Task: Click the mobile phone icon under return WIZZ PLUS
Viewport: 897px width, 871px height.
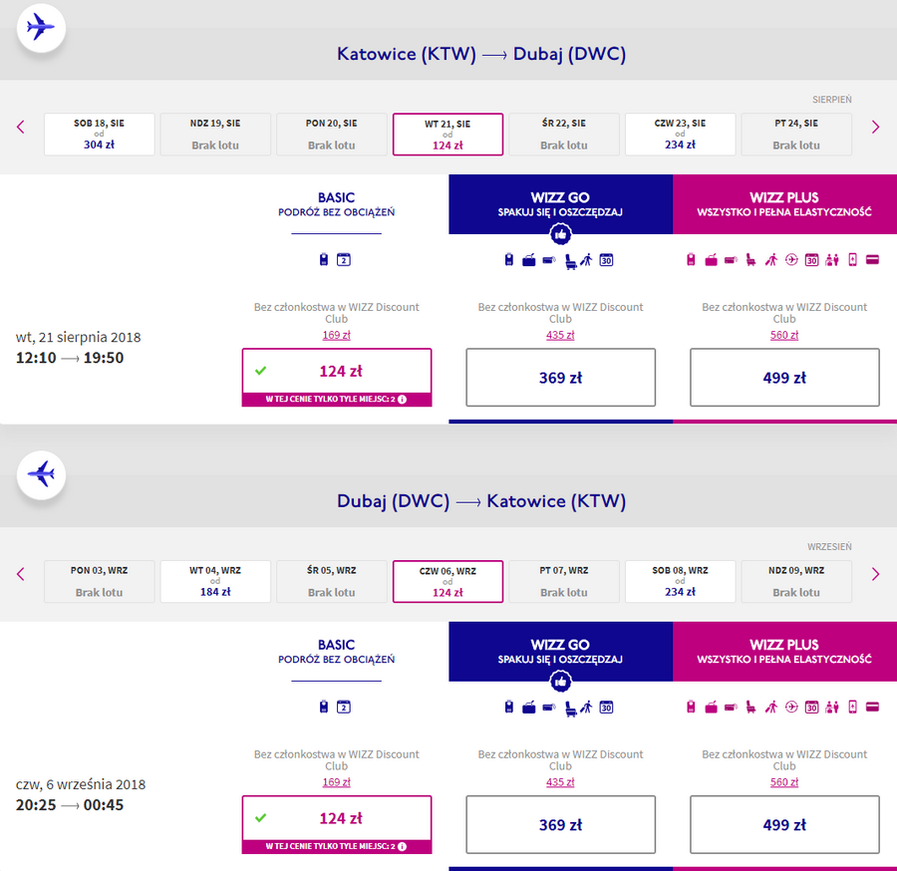Action: click(x=852, y=708)
